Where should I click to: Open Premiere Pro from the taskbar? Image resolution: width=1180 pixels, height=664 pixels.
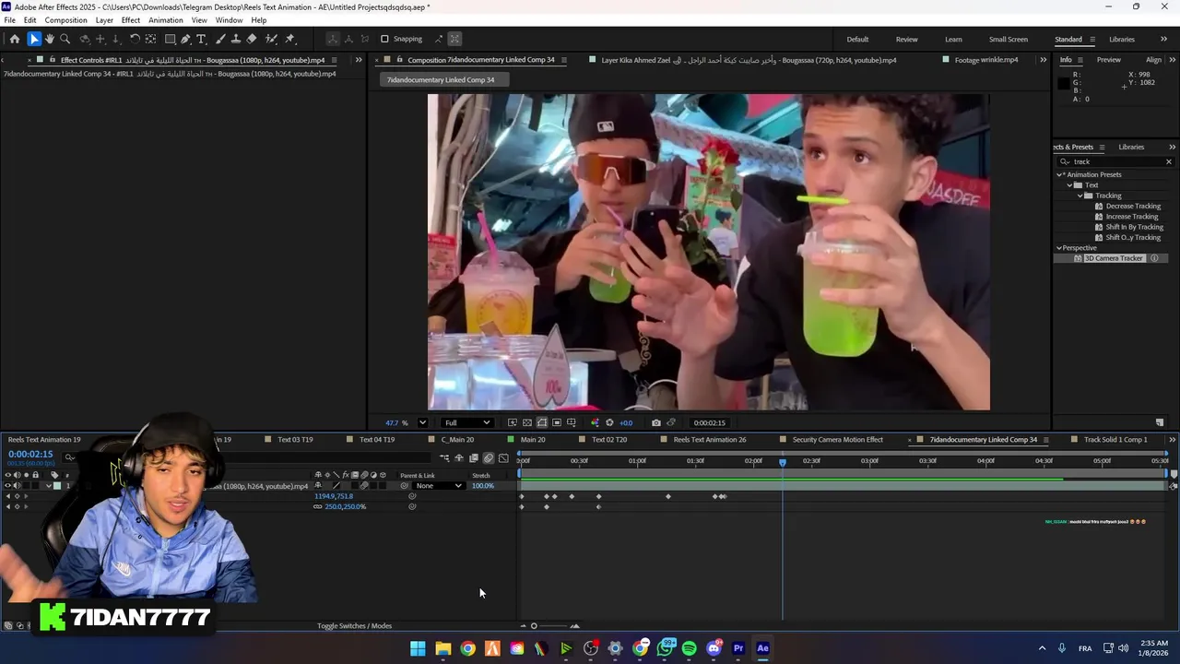[738, 648]
